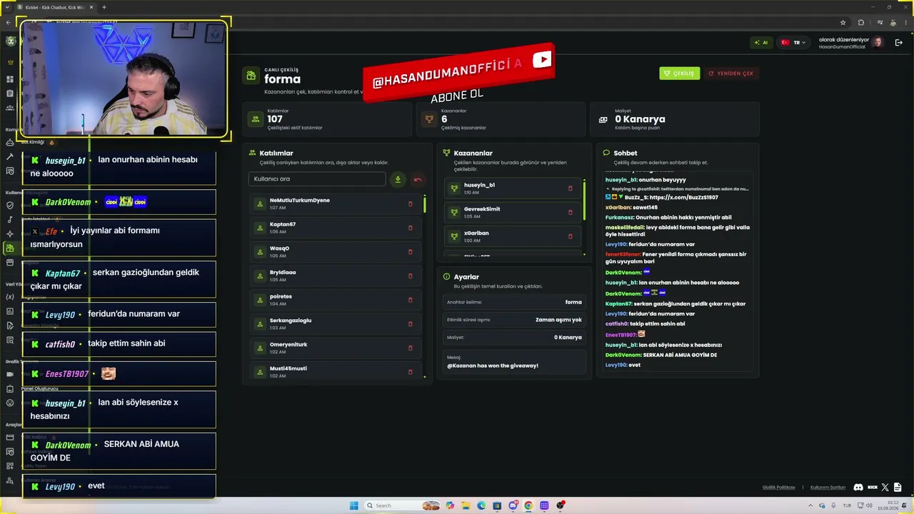Delete Omeryeniturk from the list

[410, 348]
